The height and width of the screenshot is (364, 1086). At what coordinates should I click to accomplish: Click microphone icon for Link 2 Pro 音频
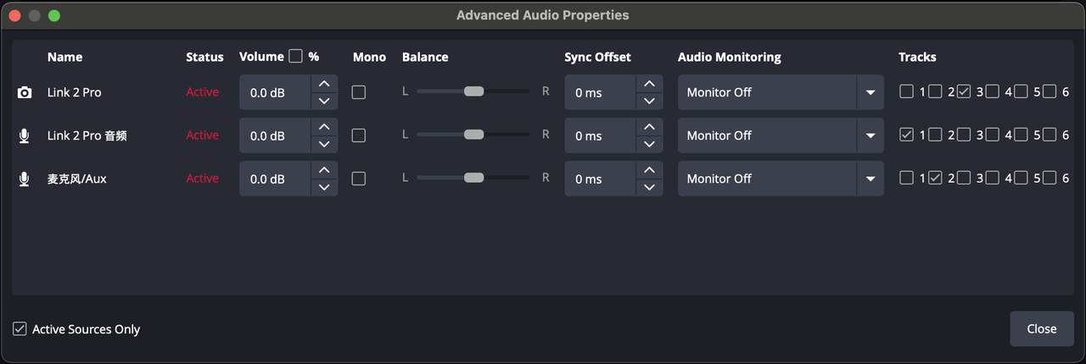[25, 135]
